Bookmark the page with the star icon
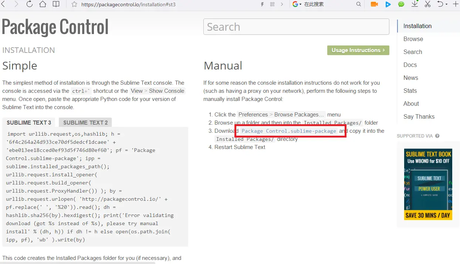 click(74, 4)
